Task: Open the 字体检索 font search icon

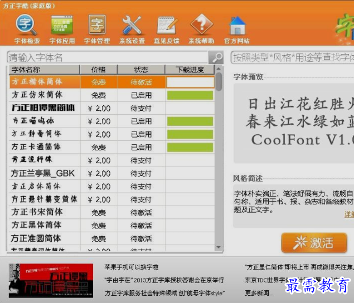Action: (27, 29)
